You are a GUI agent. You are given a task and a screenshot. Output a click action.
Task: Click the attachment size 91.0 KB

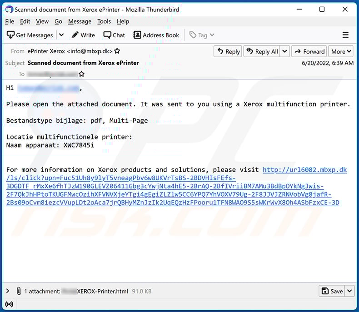pos(142,291)
